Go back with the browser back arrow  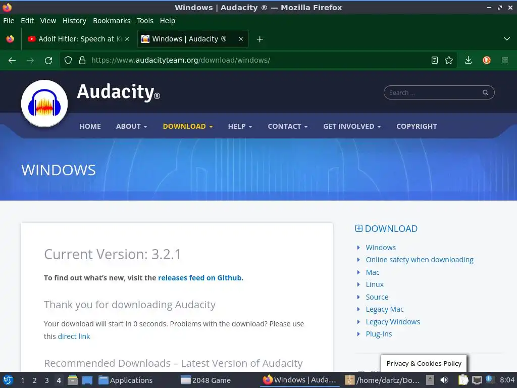tap(12, 61)
